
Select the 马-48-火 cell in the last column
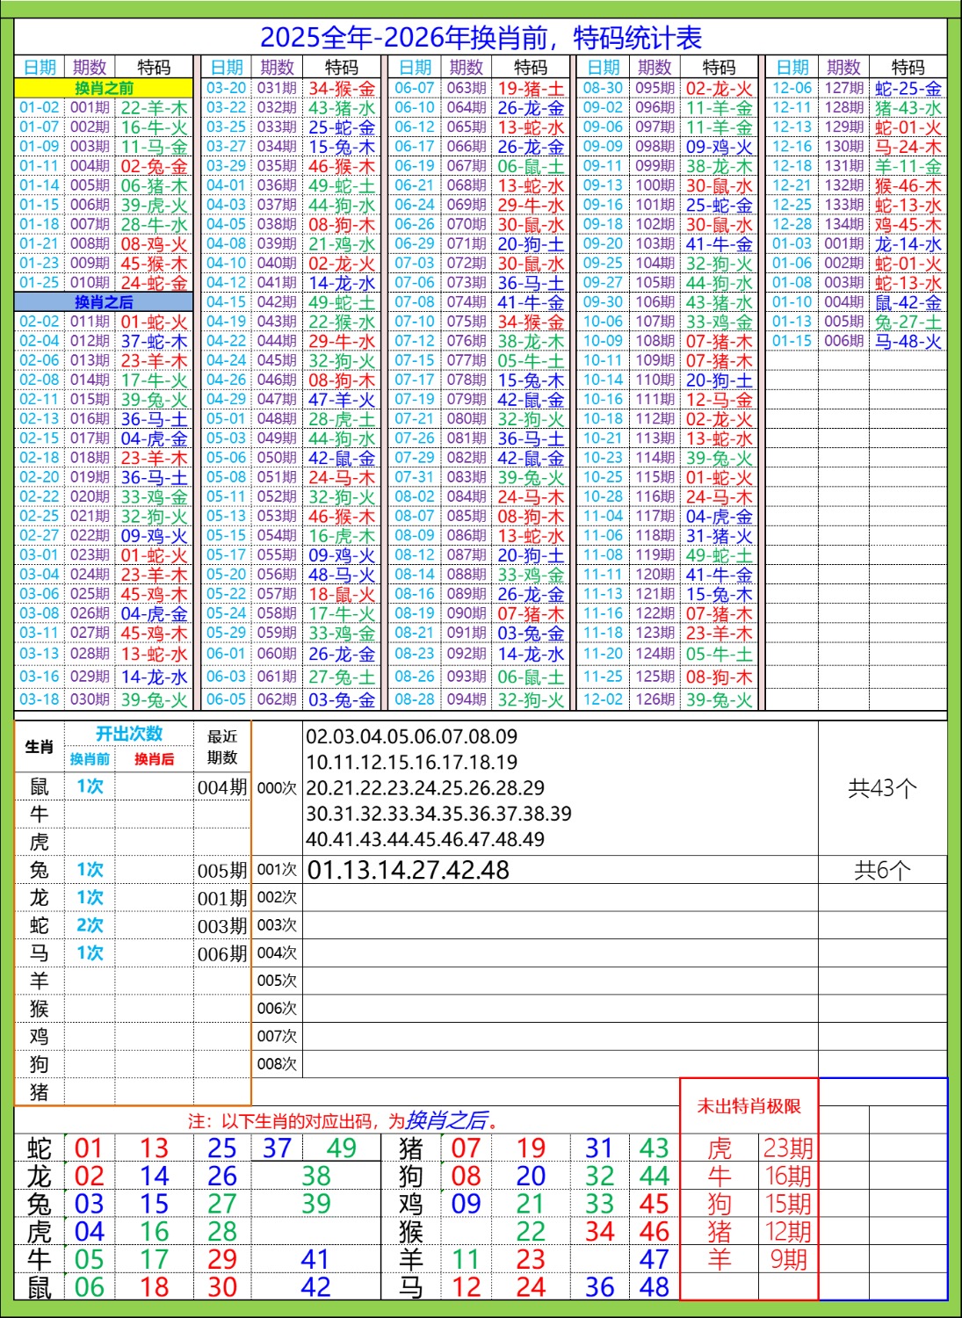pos(908,341)
